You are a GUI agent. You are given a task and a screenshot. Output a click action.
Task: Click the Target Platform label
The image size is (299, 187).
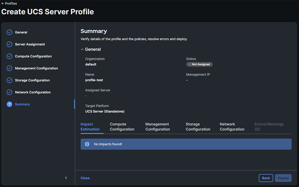pyautogui.click(x=97, y=106)
